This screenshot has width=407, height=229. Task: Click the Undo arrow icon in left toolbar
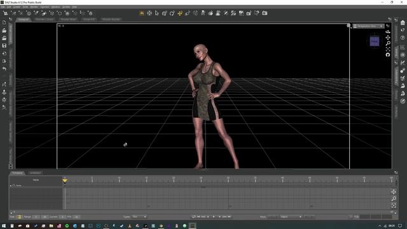[4, 69]
